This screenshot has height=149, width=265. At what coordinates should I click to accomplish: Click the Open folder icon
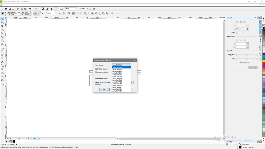[6, 9]
